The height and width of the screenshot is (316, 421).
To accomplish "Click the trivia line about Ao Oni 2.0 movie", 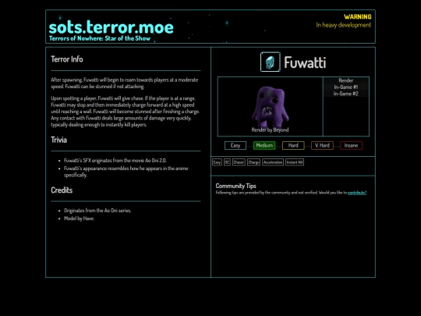I will (115, 161).
